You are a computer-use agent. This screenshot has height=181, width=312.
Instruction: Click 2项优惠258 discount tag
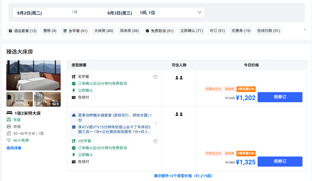coord(246,153)
